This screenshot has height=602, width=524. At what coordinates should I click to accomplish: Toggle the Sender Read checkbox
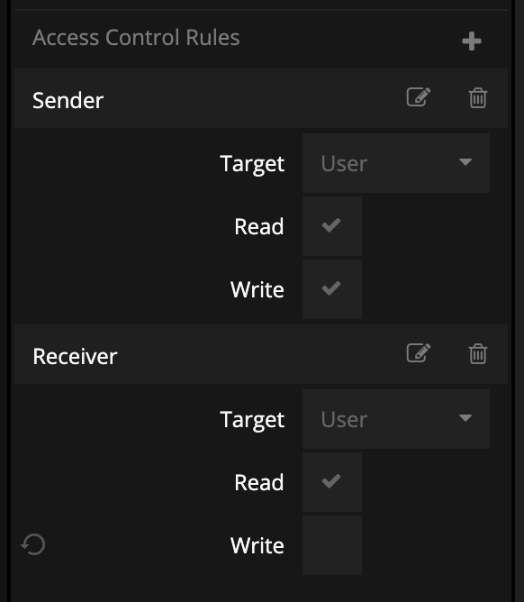pyautogui.click(x=332, y=226)
